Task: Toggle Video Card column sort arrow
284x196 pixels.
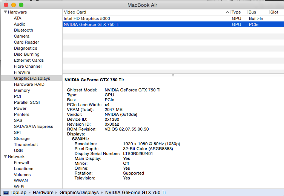Action: [x=227, y=12]
